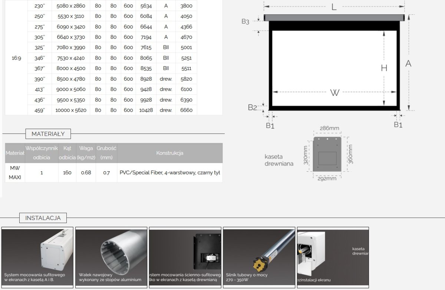Click the Współczynnik odbicia column header
Viewport: 445px width, 290px height.
click(42, 153)
